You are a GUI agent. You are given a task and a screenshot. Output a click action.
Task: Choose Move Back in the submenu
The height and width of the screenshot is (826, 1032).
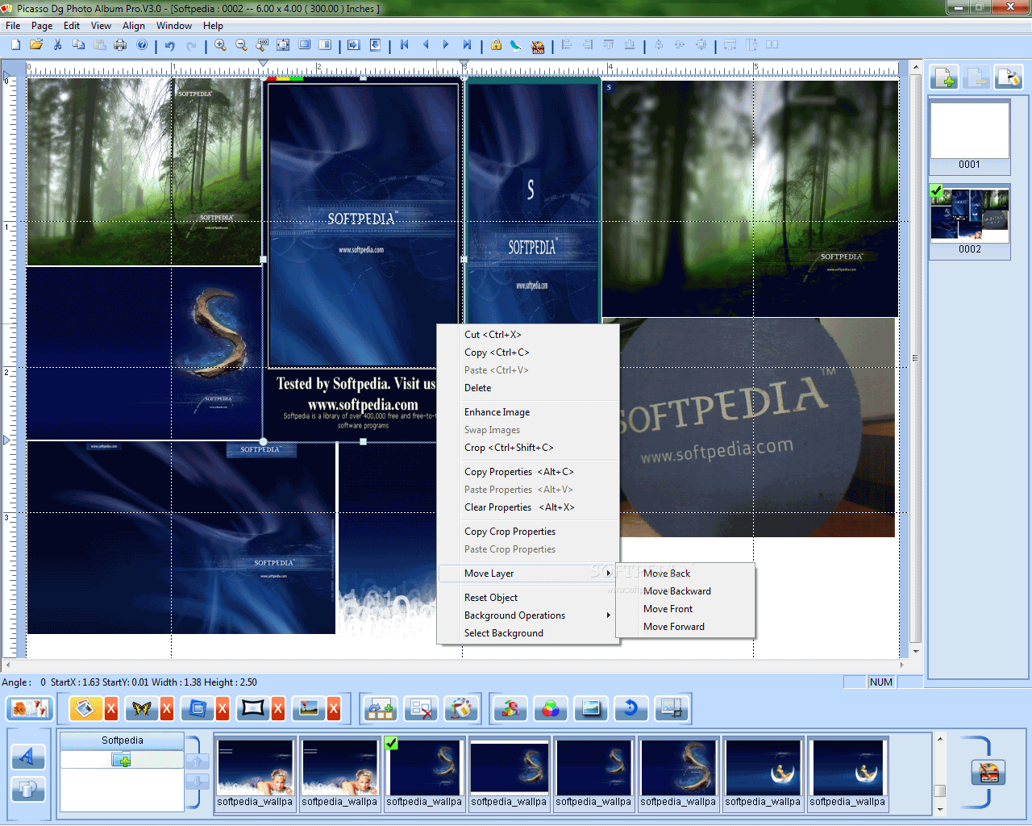(686, 574)
